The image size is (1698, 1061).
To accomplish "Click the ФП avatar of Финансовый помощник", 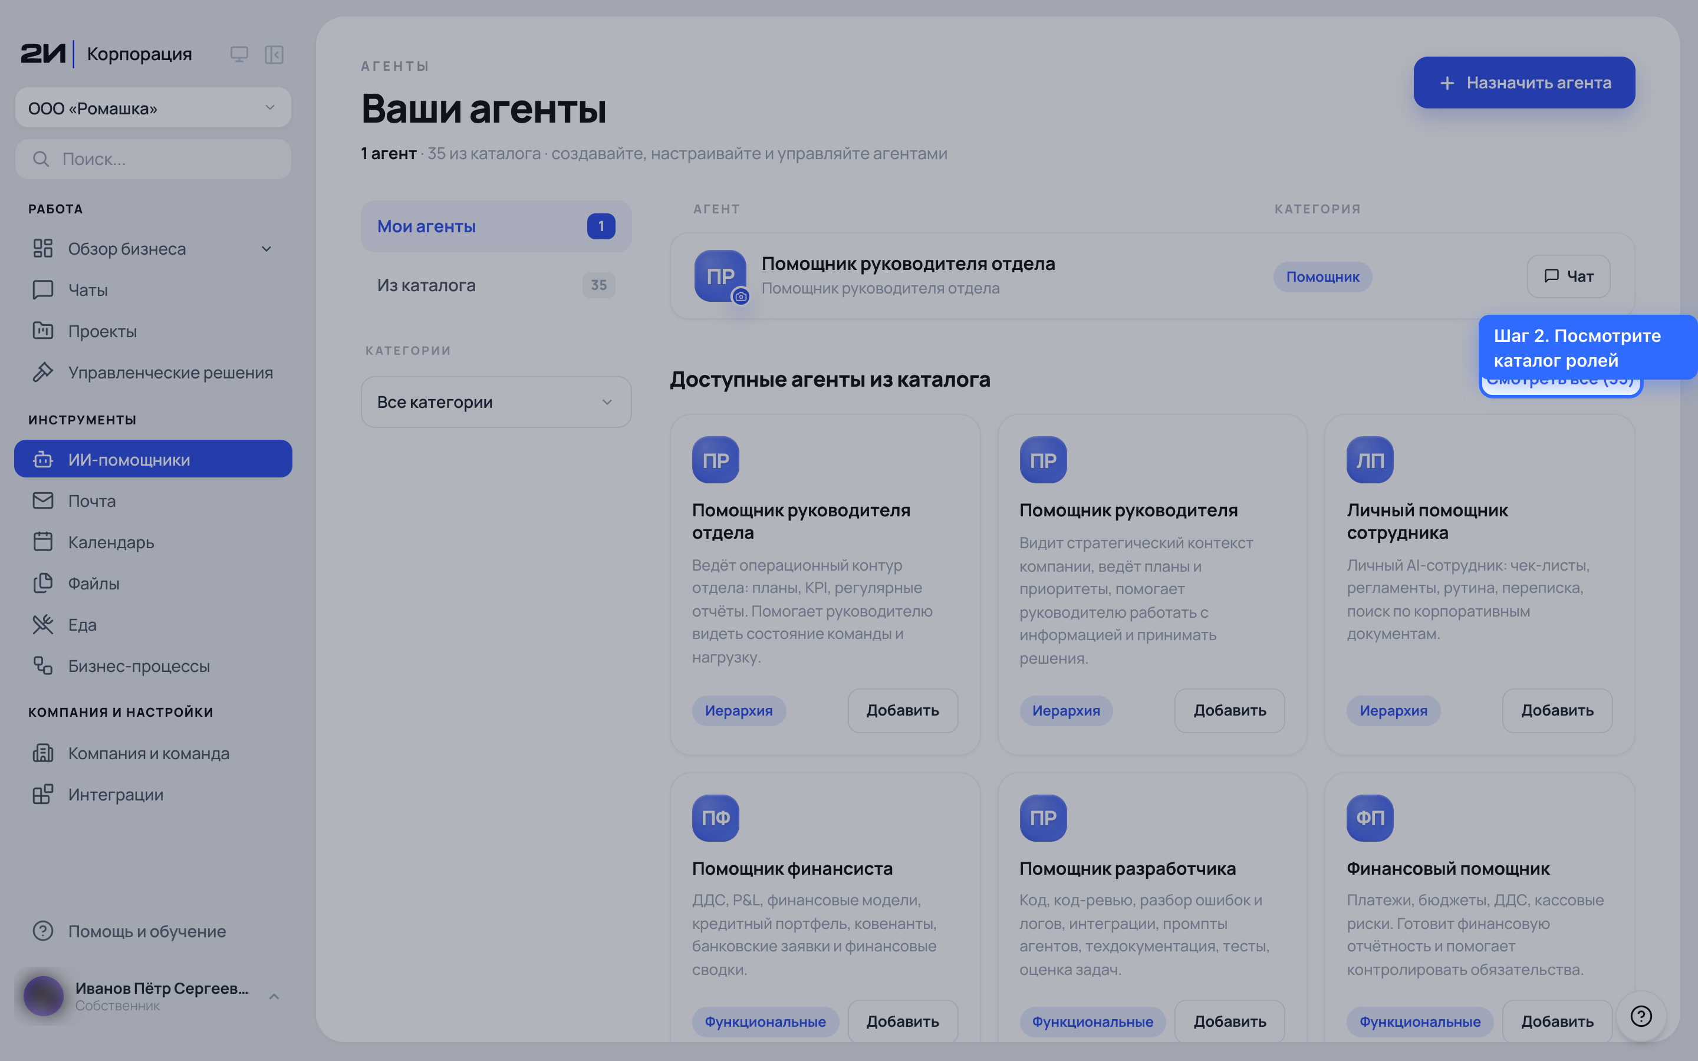I will (1370, 818).
